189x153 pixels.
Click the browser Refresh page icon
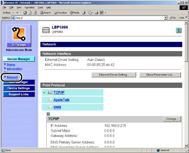[x=30, y=13]
